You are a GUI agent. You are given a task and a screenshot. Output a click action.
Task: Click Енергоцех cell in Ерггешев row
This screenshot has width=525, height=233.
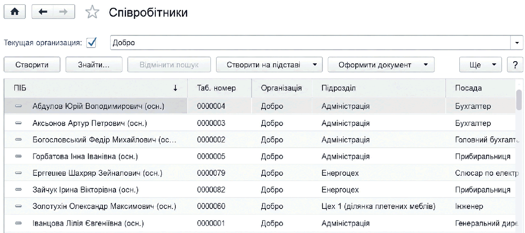(x=340, y=174)
